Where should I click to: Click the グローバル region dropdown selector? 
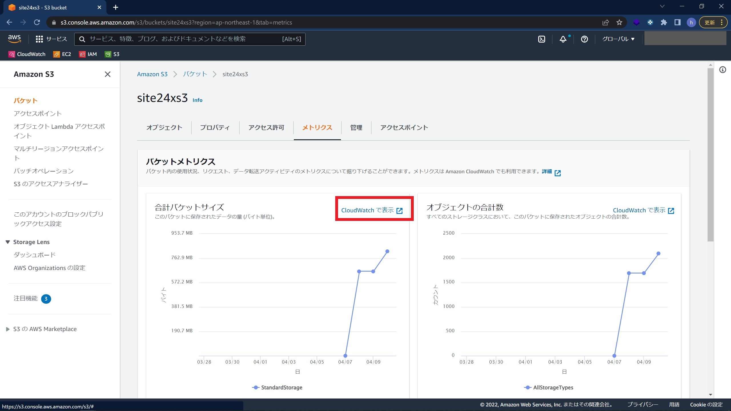pos(618,39)
